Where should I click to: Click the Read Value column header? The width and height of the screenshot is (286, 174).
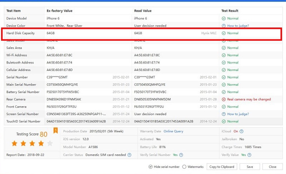143,11
